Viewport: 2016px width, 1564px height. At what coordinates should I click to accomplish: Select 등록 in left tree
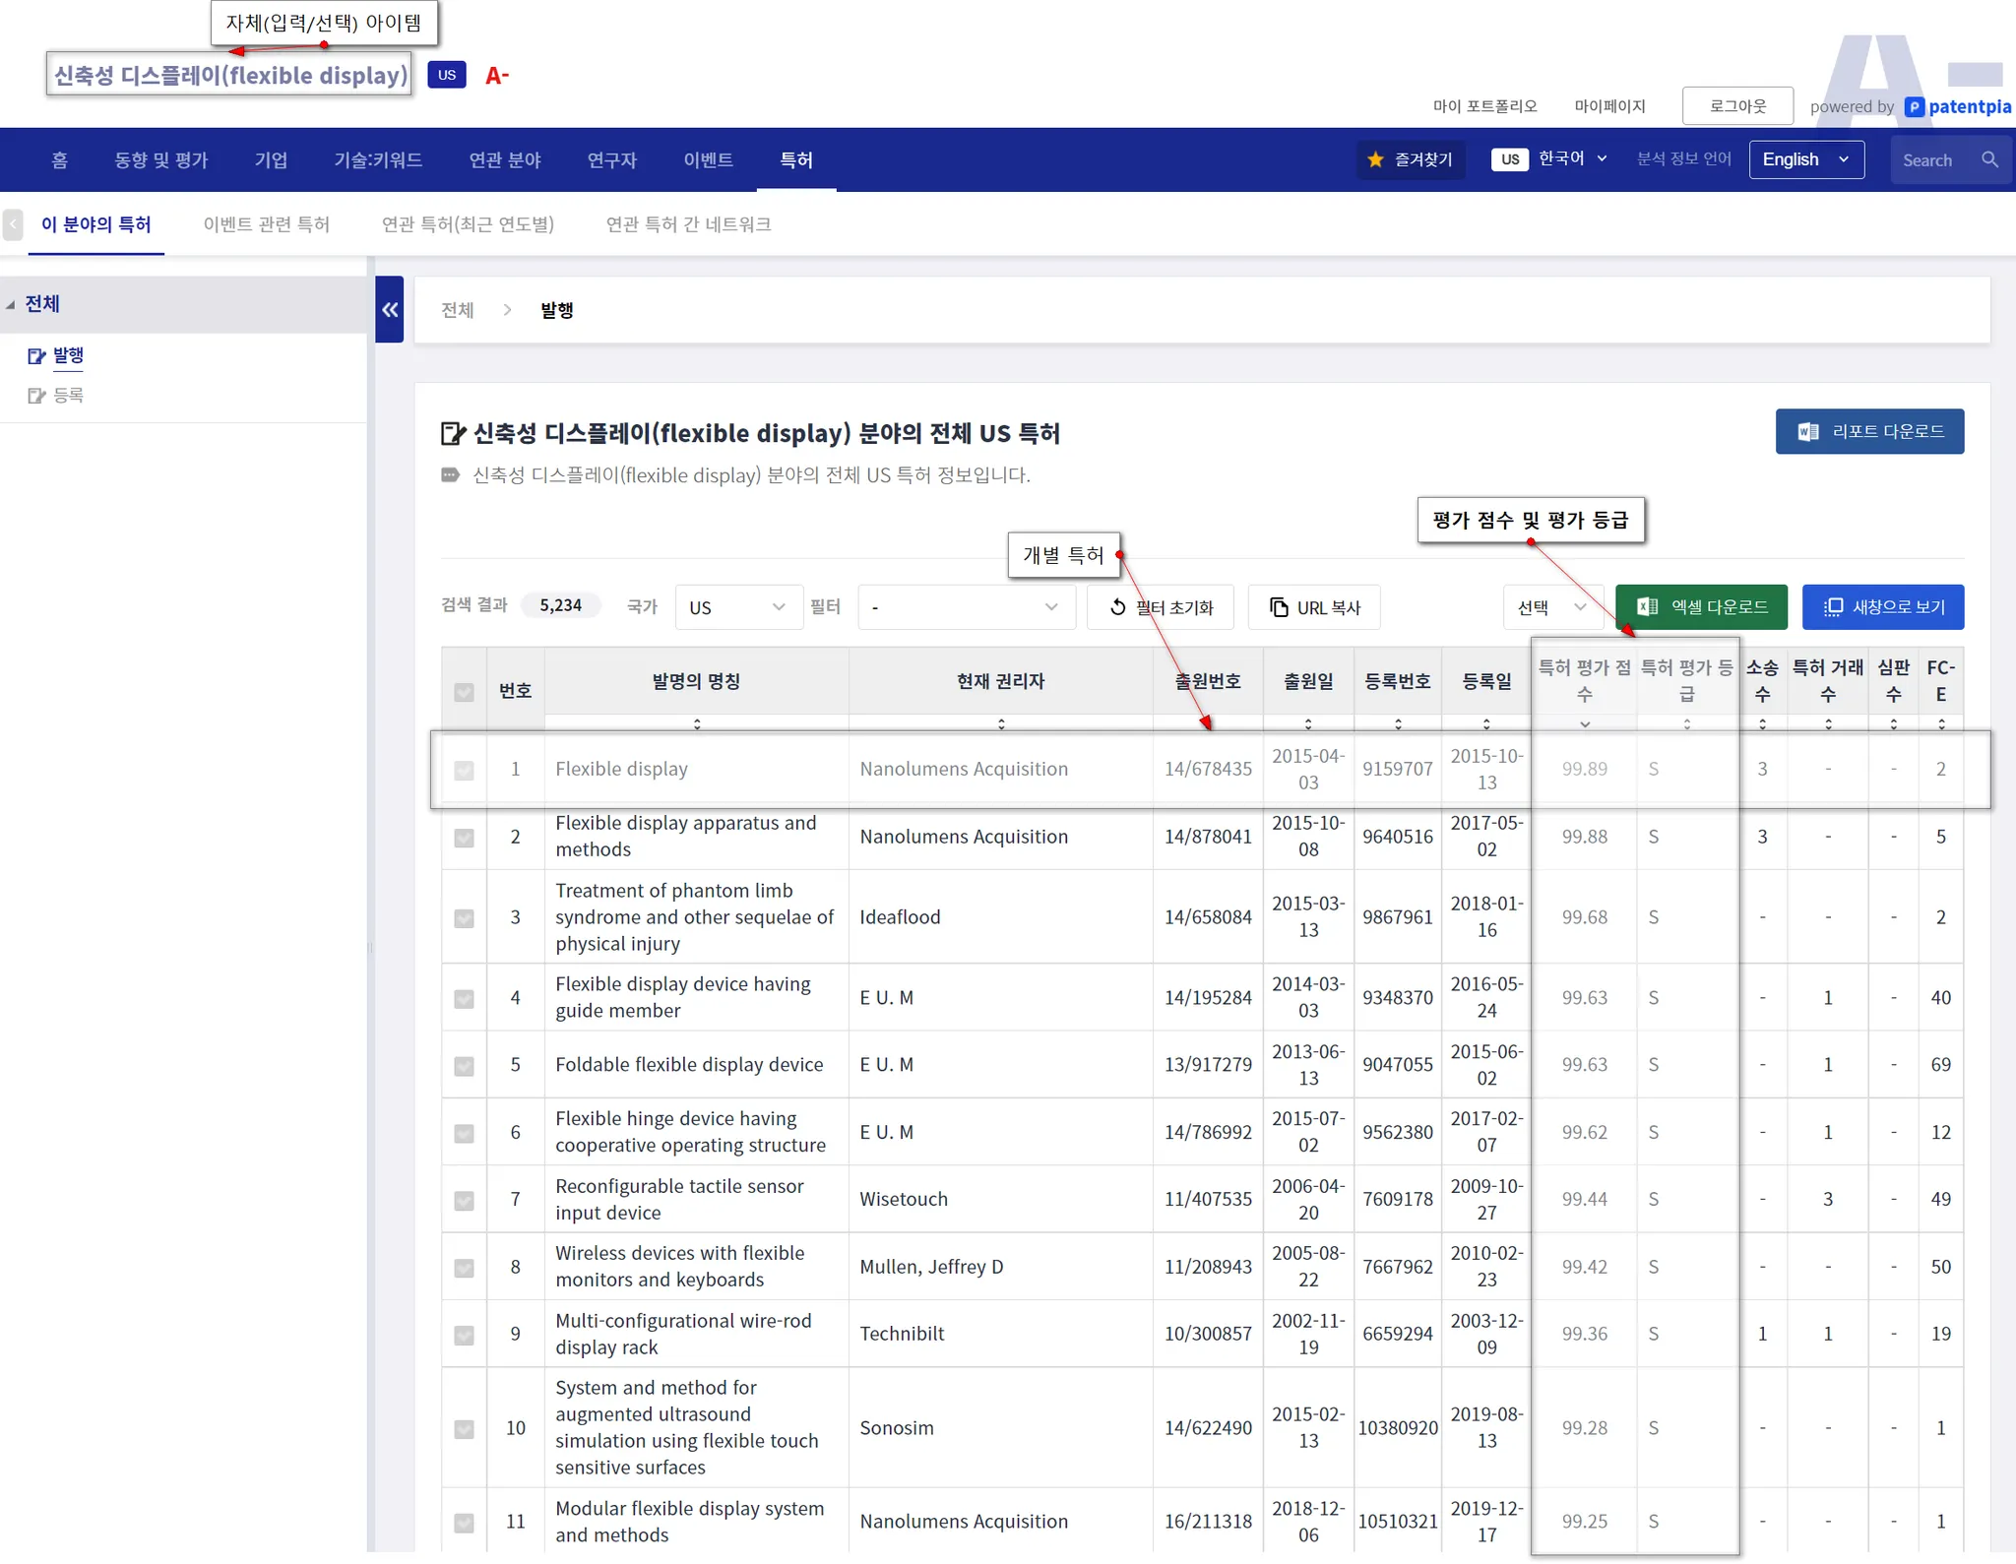[x=68, y=396]
